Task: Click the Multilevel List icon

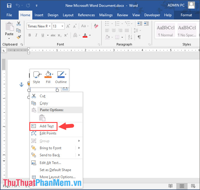Action: pos(127,24)
